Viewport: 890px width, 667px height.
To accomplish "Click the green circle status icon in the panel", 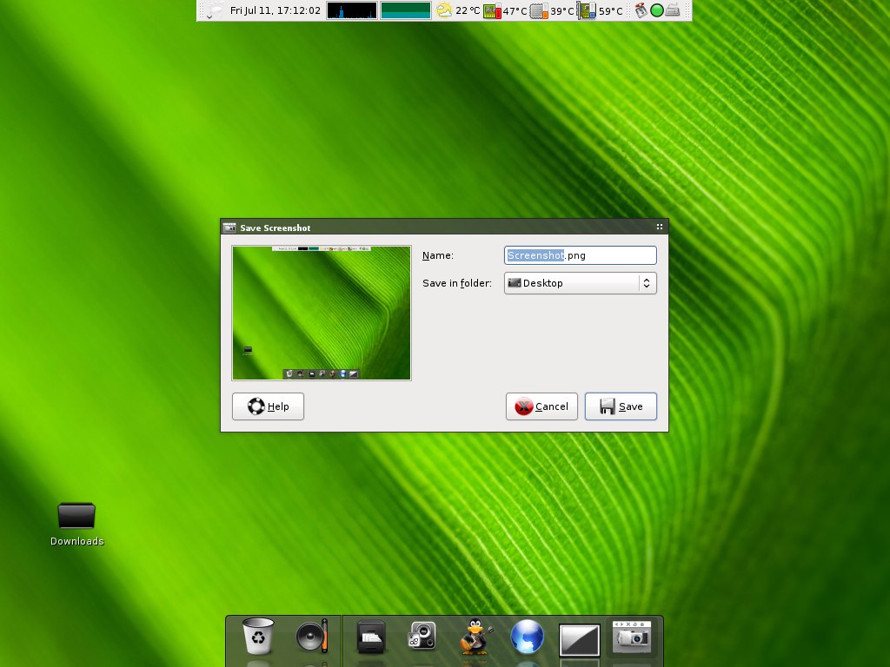I will [x=657, y=10].
